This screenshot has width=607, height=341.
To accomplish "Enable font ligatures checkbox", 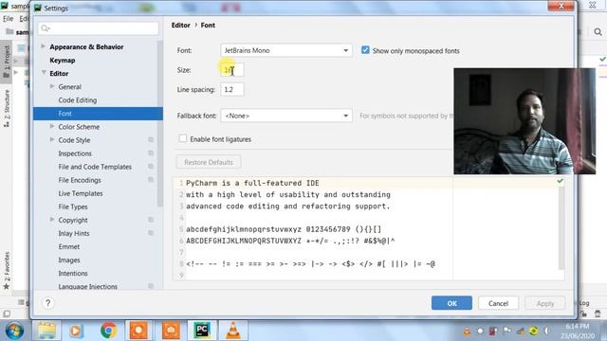I will tap(183, 139).
